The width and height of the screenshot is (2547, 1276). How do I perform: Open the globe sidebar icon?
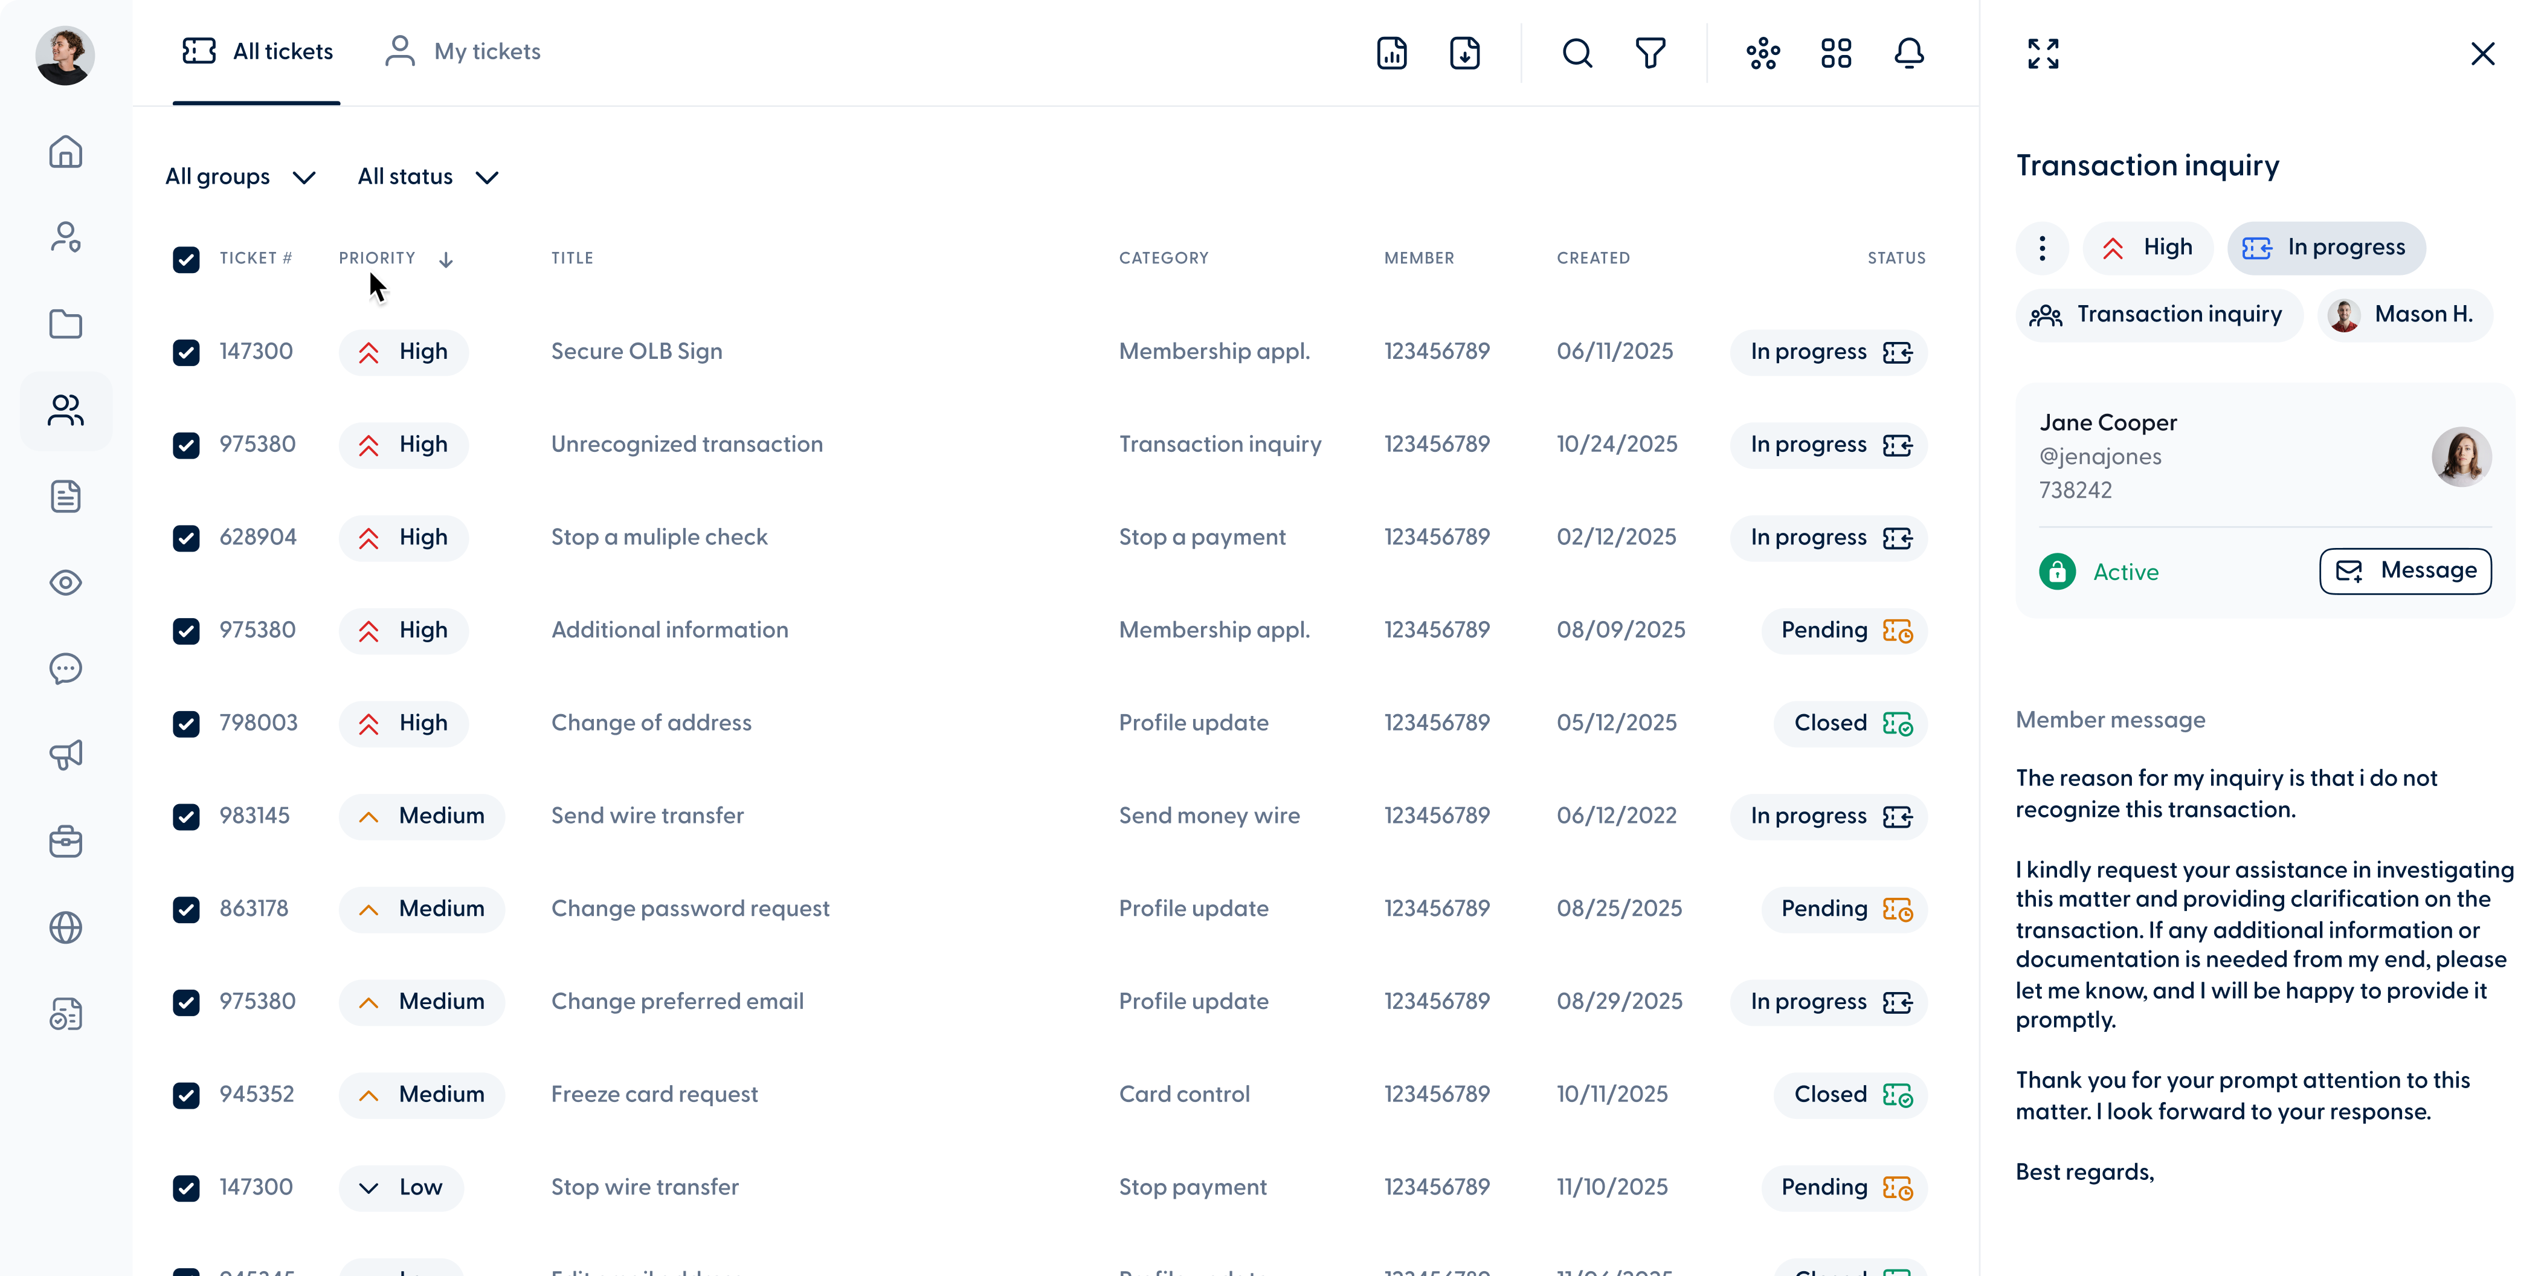[65, 928]
